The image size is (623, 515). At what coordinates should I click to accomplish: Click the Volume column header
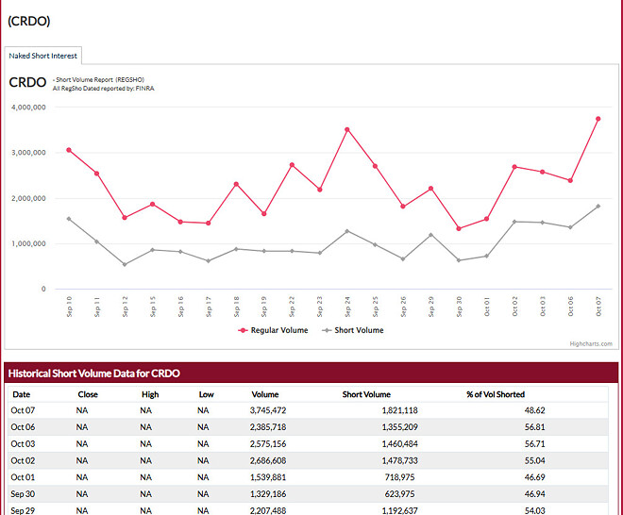pos(265,394)
